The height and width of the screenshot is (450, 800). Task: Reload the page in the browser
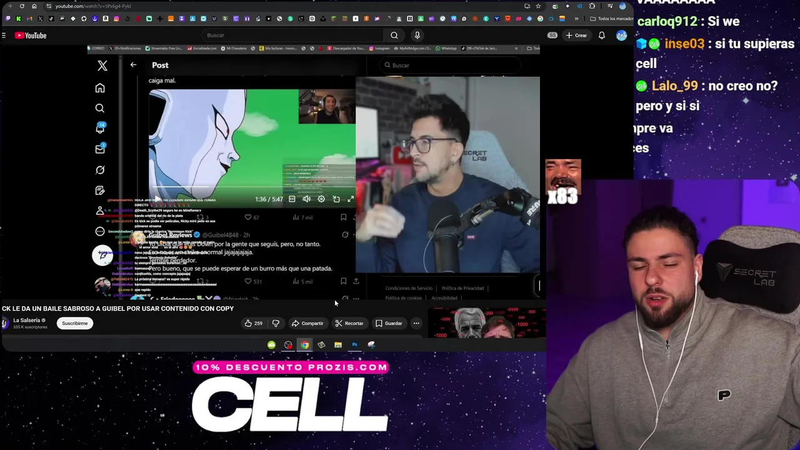point(22,6)
